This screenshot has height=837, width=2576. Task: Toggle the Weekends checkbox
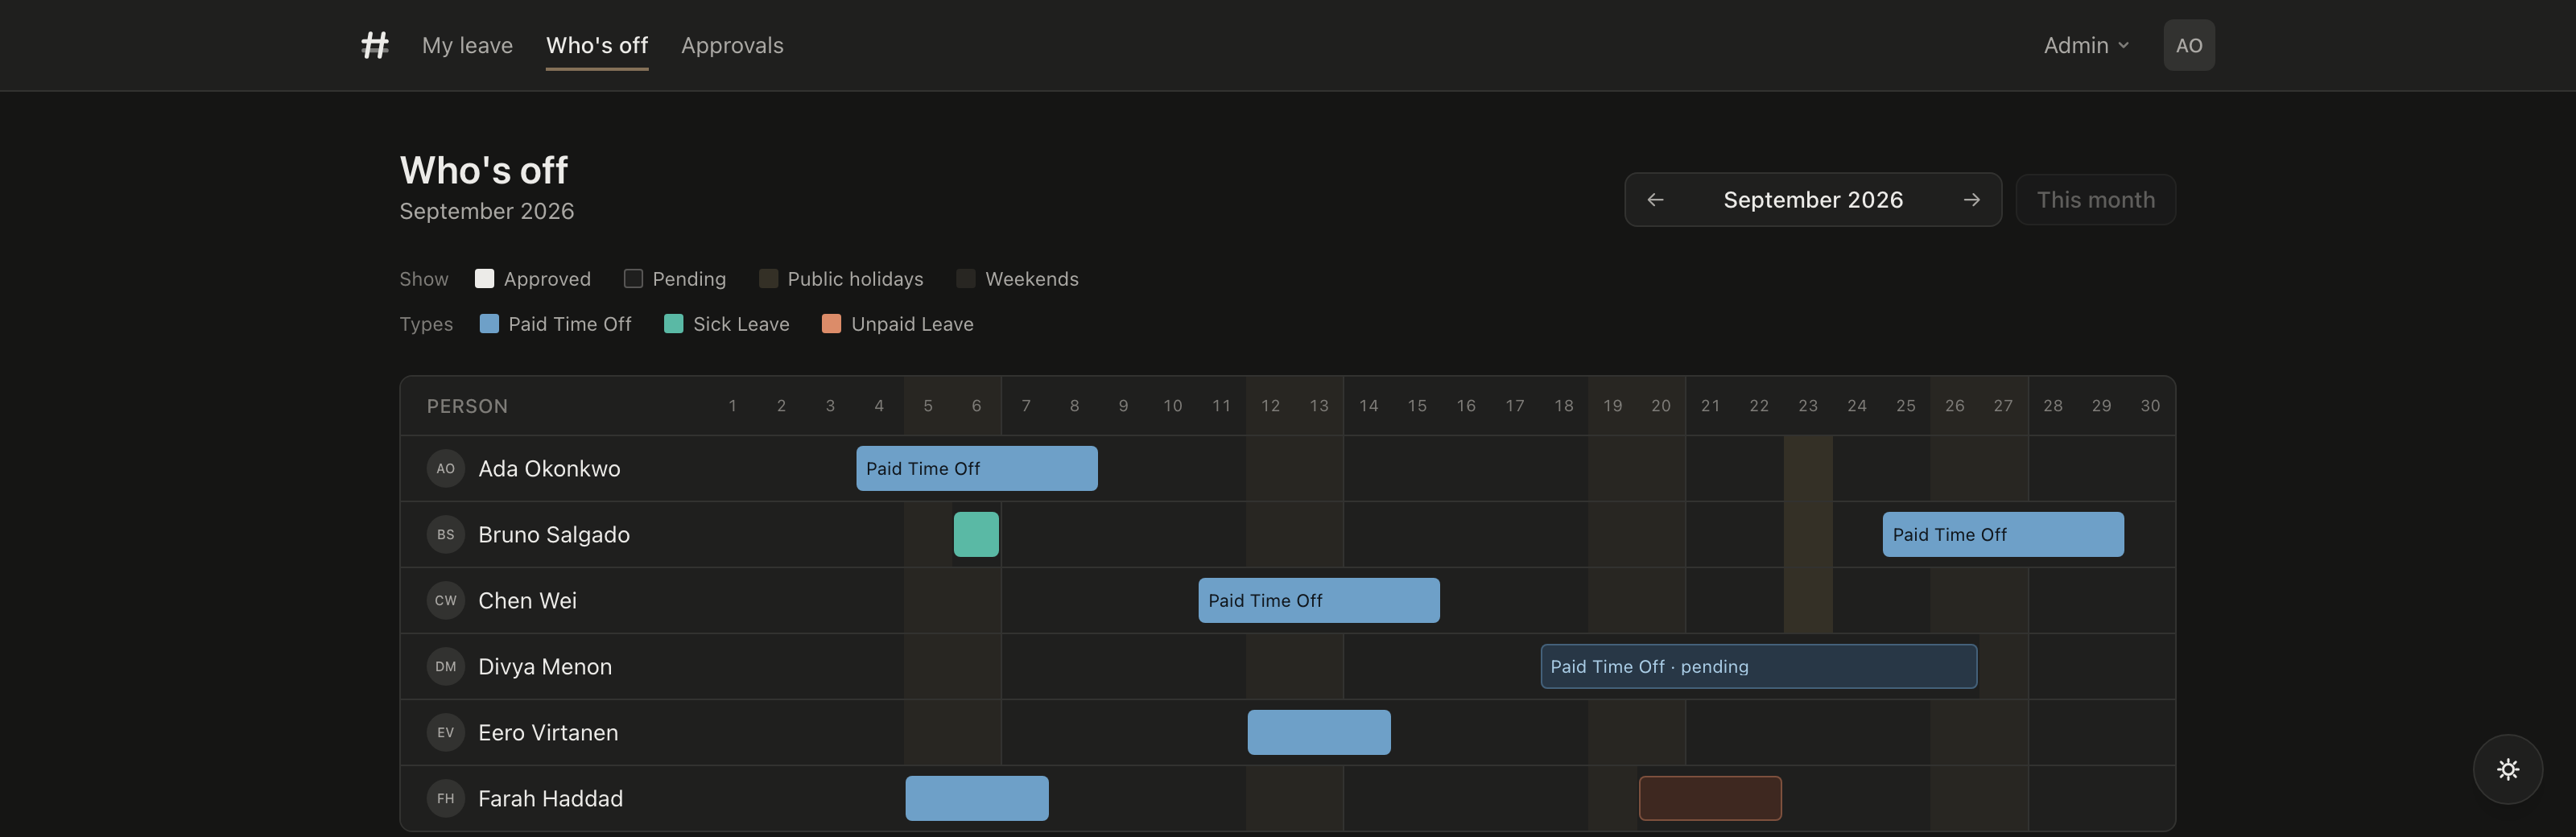966,279
